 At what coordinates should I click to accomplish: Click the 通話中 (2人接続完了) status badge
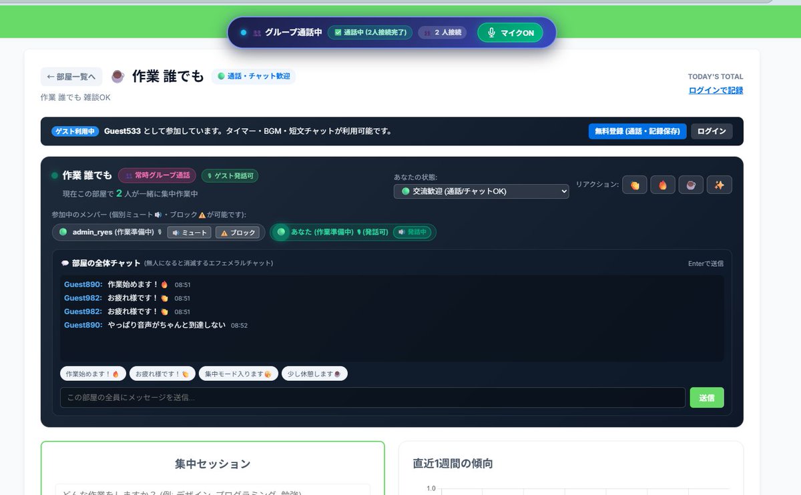[370, 33]
